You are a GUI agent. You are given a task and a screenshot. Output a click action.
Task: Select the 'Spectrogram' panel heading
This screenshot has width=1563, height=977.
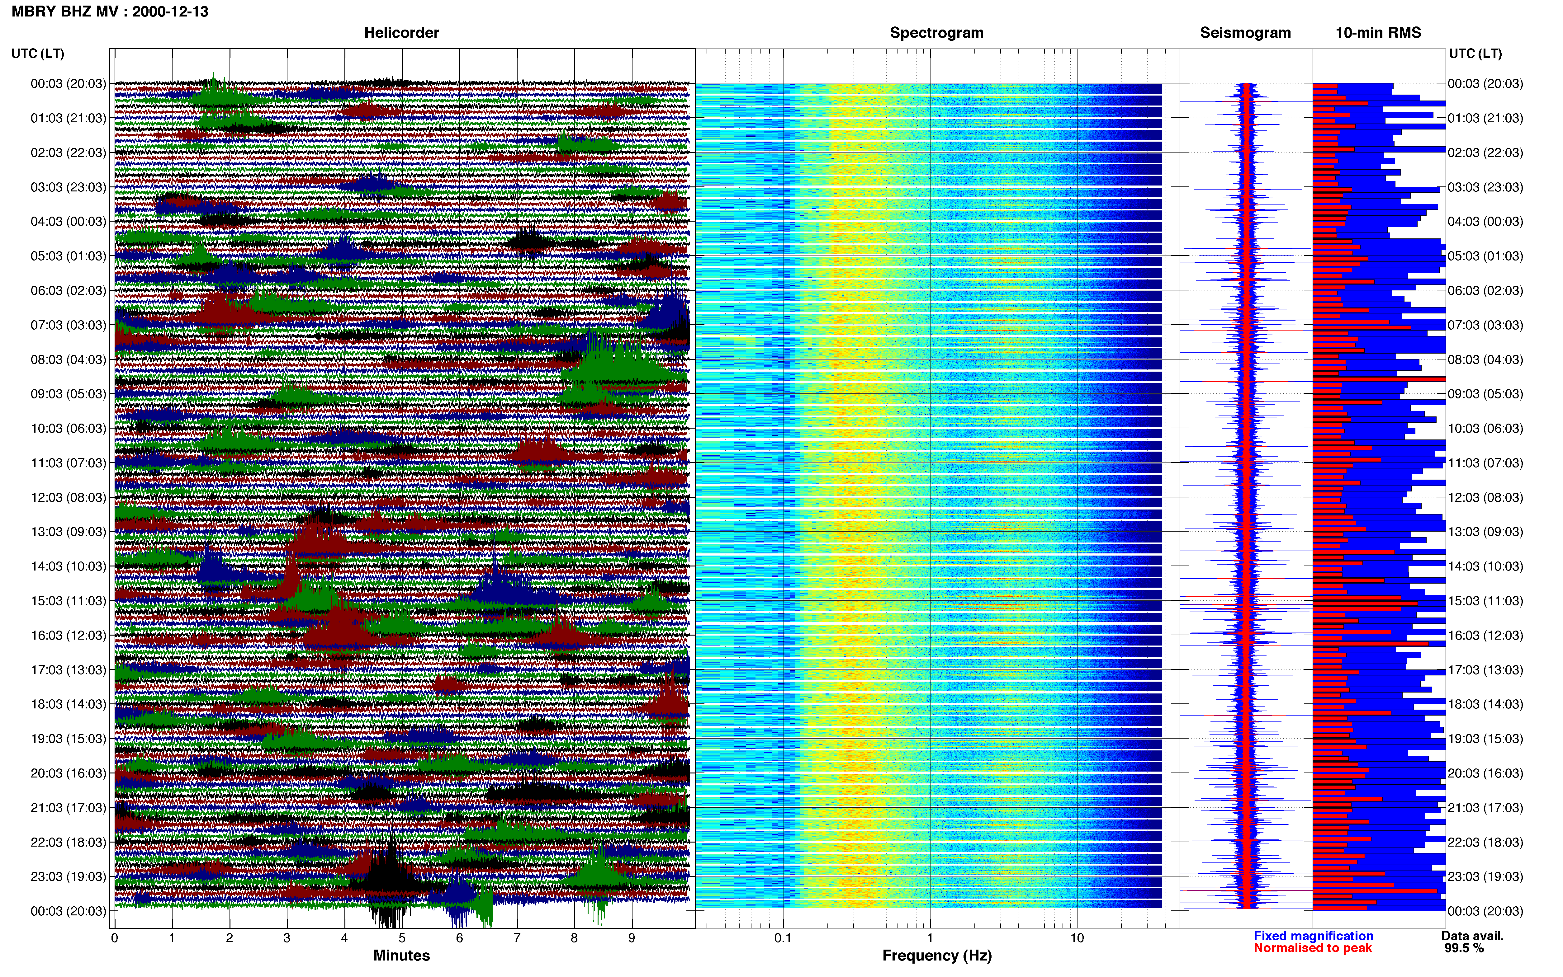click(x=937, y=33)
